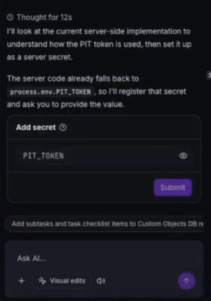Reveal the secret value with the eye icon
The height and width of the screenshot is (301, 211).
tap(183, 156)
